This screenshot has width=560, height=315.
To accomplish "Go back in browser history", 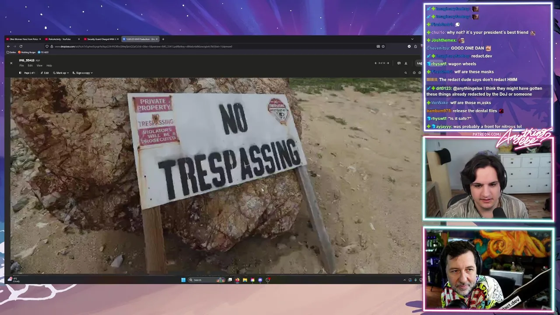I will pyautogui.click(x=8, y=46).
